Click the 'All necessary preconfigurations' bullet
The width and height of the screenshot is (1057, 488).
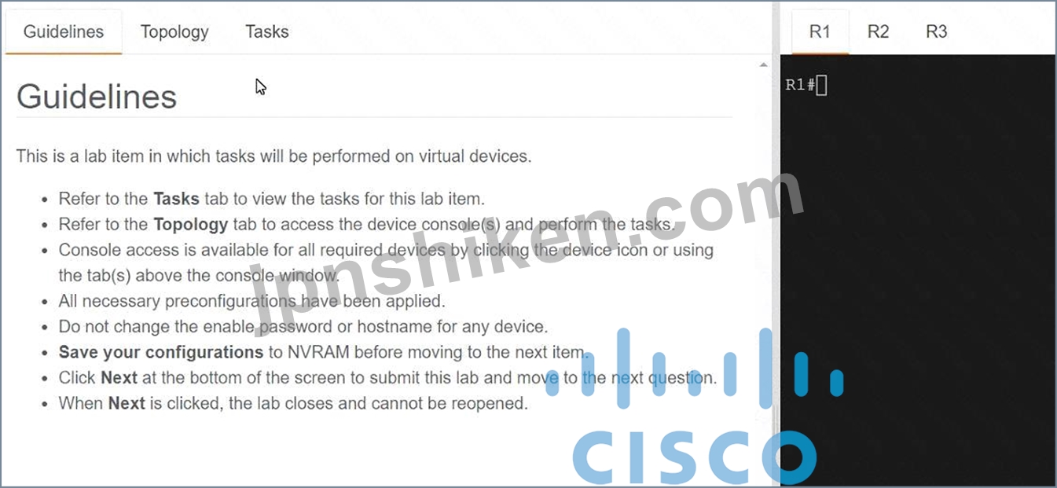click(252, 301)
